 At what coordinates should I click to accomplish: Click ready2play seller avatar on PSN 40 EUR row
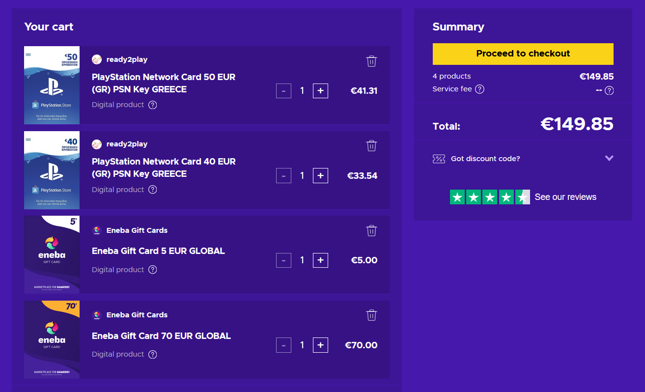tap(97, 144)
